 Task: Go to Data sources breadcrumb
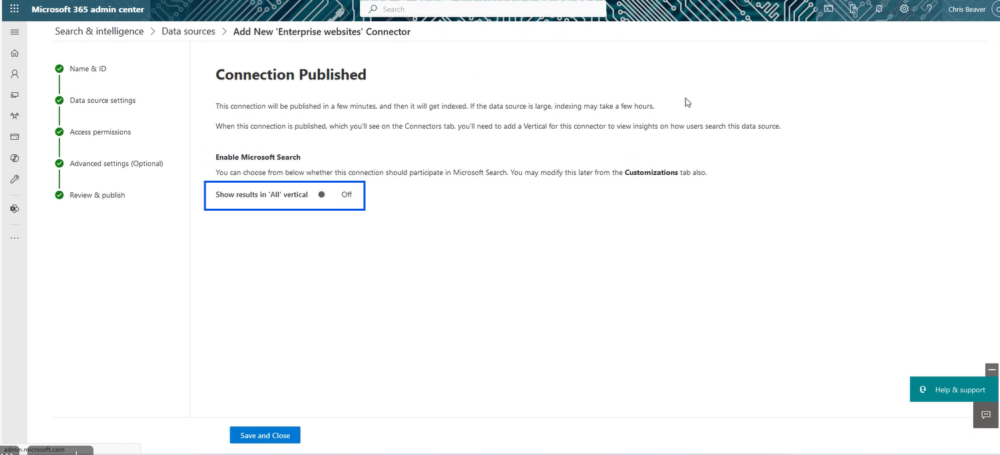188,31
